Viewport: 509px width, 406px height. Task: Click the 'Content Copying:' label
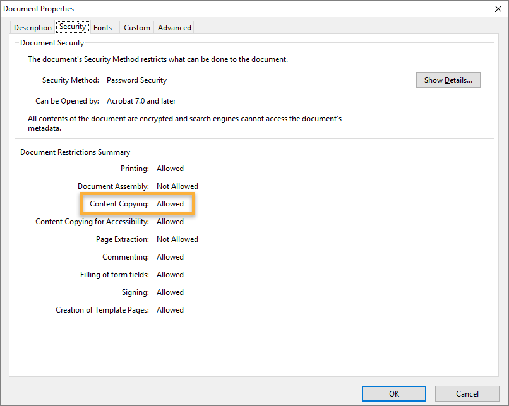[x=119, y=204]
